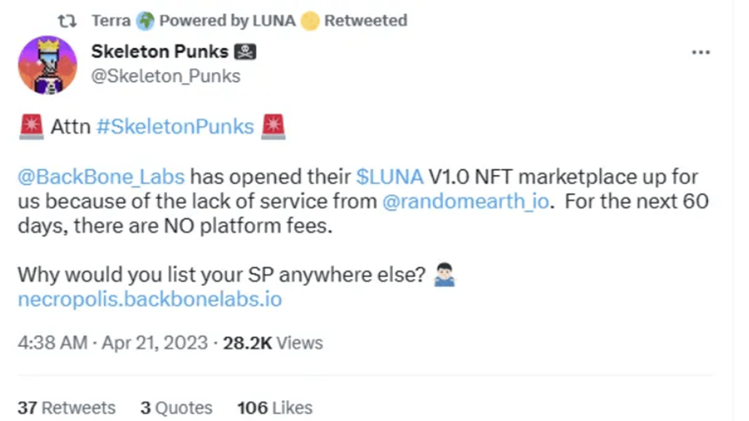Open the Skeleton Punks display name
This screenshot has height=421, width=749.
coord(161,52)
